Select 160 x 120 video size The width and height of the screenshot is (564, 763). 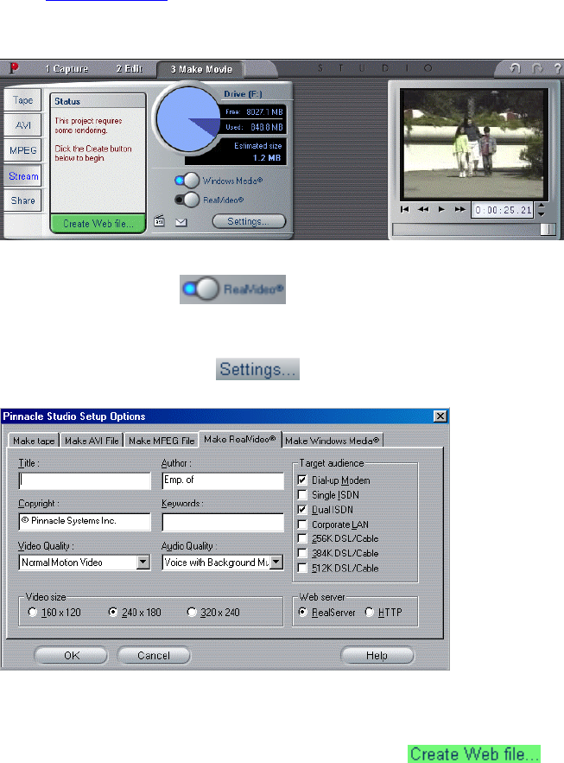33,612
